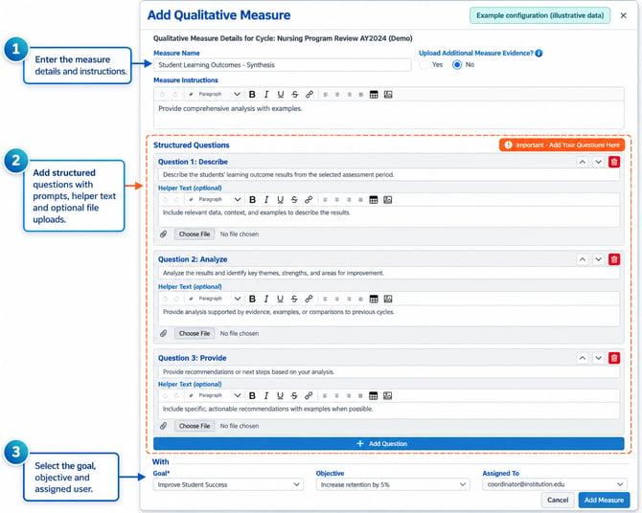Viewport: 642px width, 513px height.
Task: Click Question 2 prompt text field
Action: coord(389,274)
